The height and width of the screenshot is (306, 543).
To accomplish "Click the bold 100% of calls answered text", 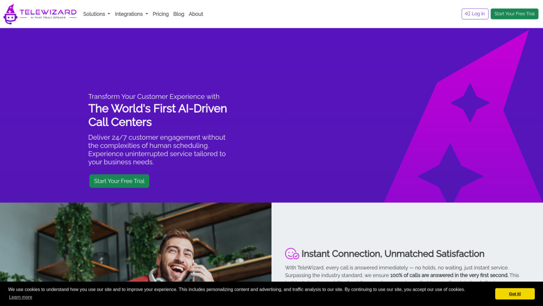I will (449, 276).
